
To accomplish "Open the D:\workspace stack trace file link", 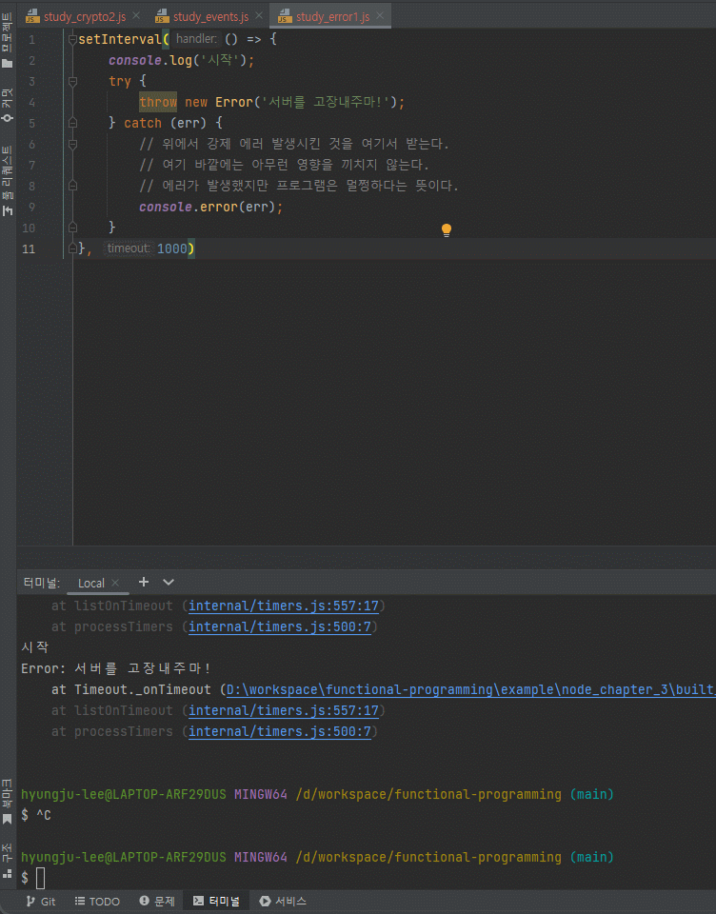I will tap(467, 689).
